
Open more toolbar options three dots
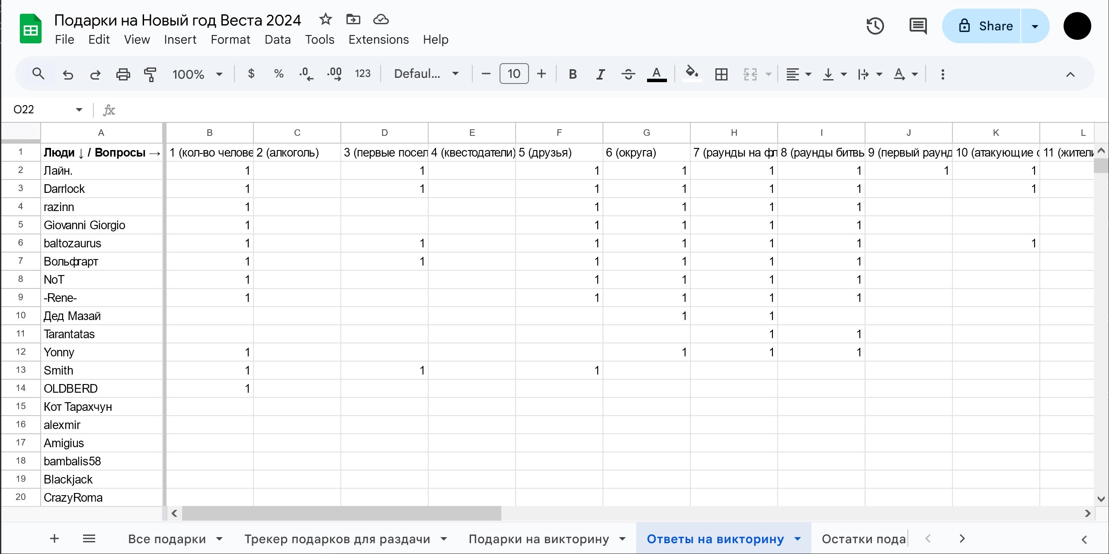point(942,74)
